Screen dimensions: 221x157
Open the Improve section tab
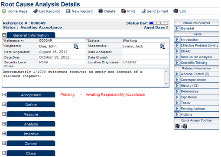(x=31, y=134)
